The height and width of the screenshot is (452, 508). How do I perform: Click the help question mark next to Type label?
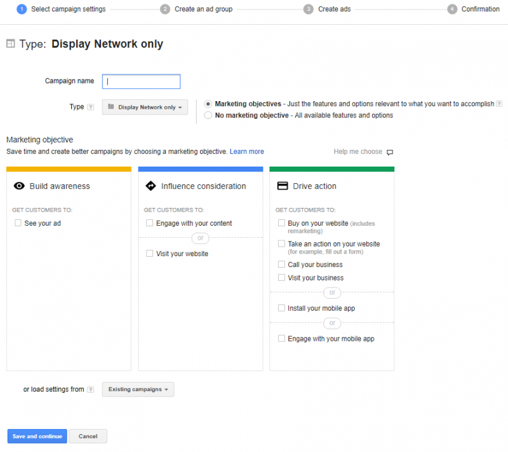click(91, 107)
